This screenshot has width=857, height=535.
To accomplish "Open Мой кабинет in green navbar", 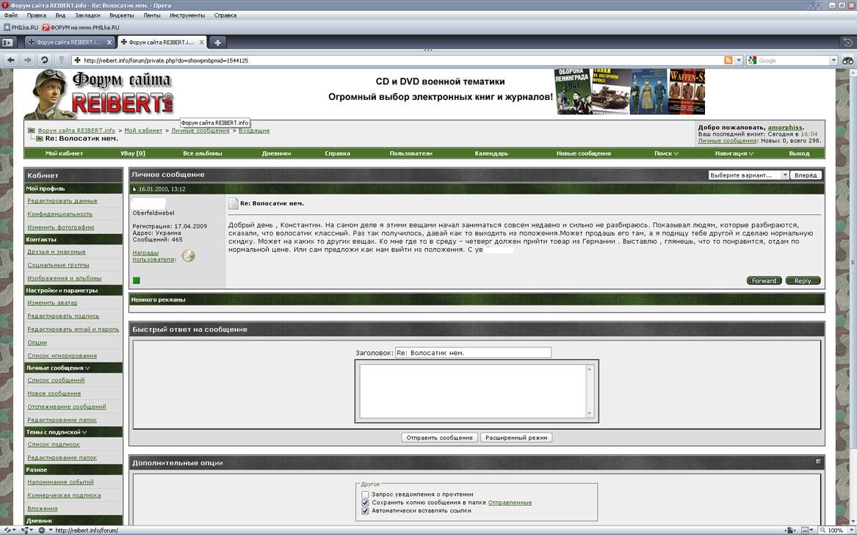I will [64, 153].
